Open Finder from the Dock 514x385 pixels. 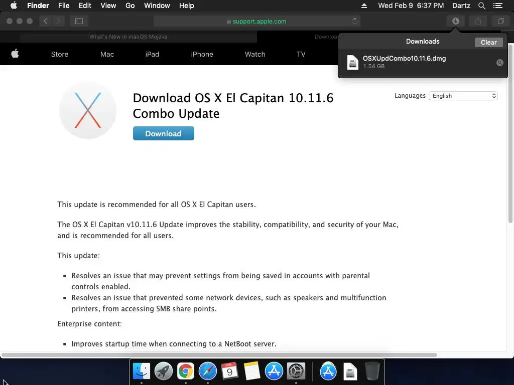tap(141, 371)
